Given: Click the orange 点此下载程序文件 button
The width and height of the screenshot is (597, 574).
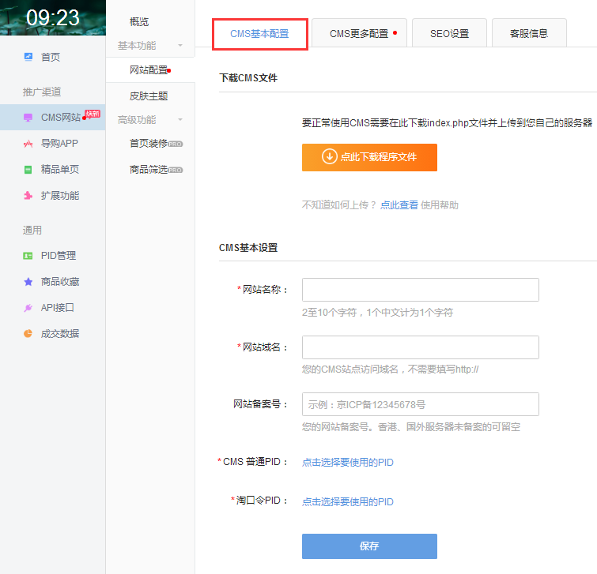Looking at the screenshot, I should [369, 157].
